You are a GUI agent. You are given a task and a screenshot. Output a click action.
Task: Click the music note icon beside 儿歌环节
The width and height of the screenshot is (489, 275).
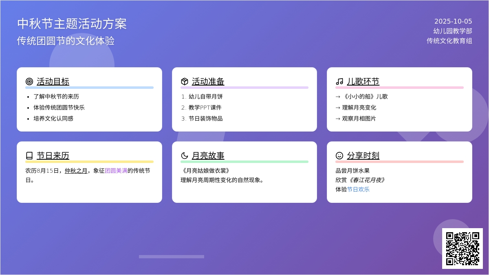[x=339, y=81]
